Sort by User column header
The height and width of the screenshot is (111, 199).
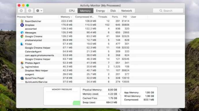tap(133, 17)
